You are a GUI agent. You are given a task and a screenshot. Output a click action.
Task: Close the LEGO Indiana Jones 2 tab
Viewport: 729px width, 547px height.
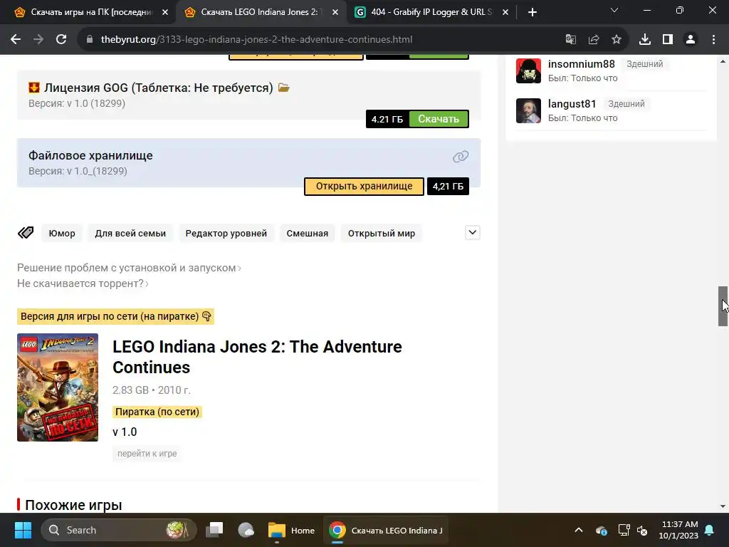335,13
